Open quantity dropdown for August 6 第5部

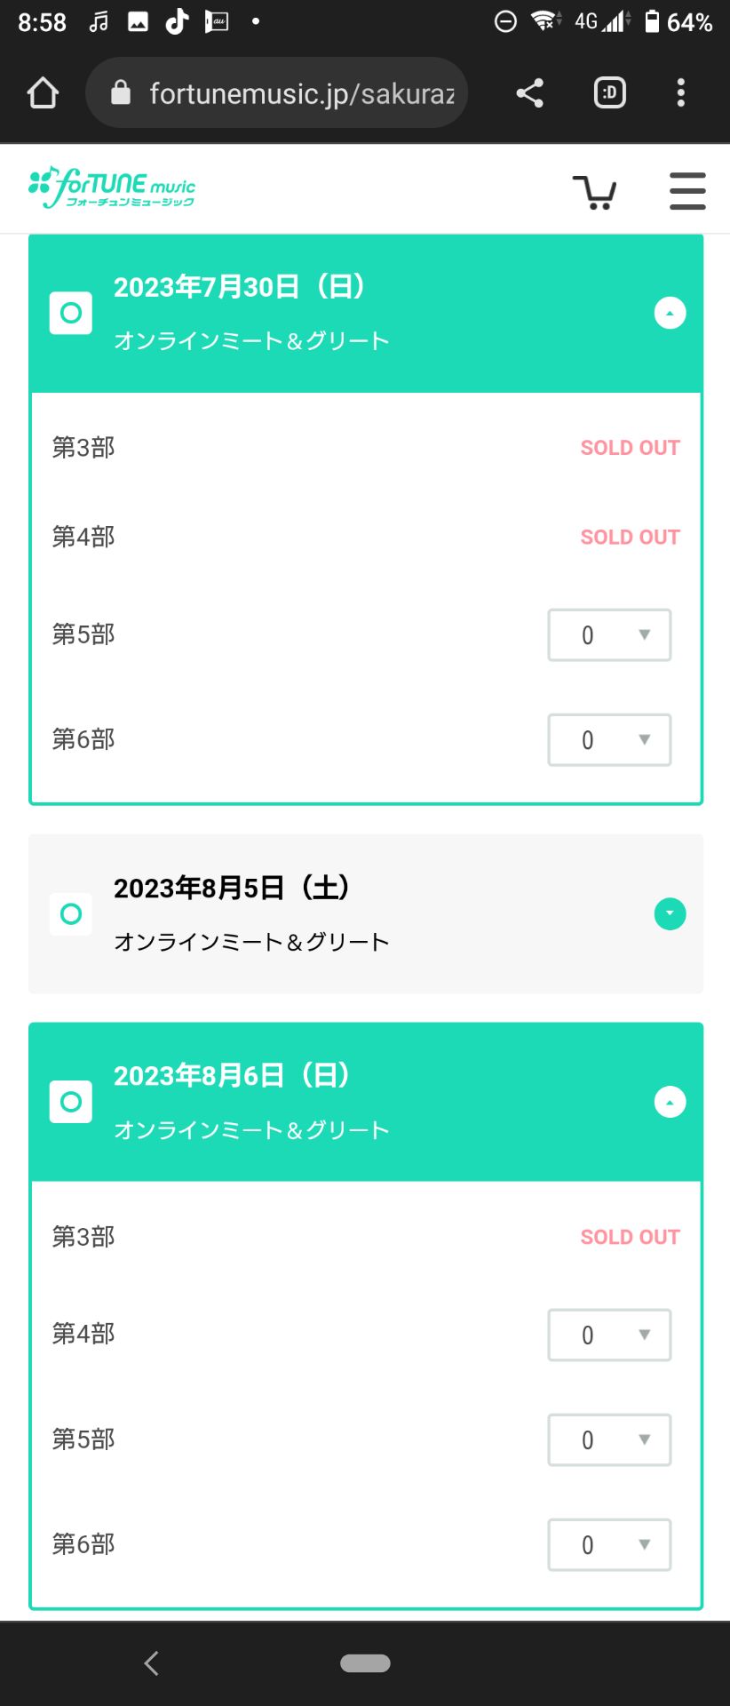[x=609, y=1440]
